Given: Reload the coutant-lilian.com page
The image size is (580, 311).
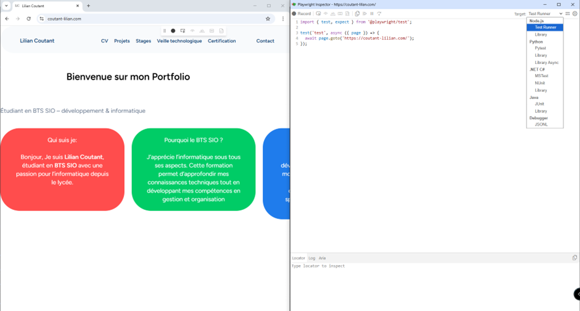Looking at the screenshot, I should [28, 19].
